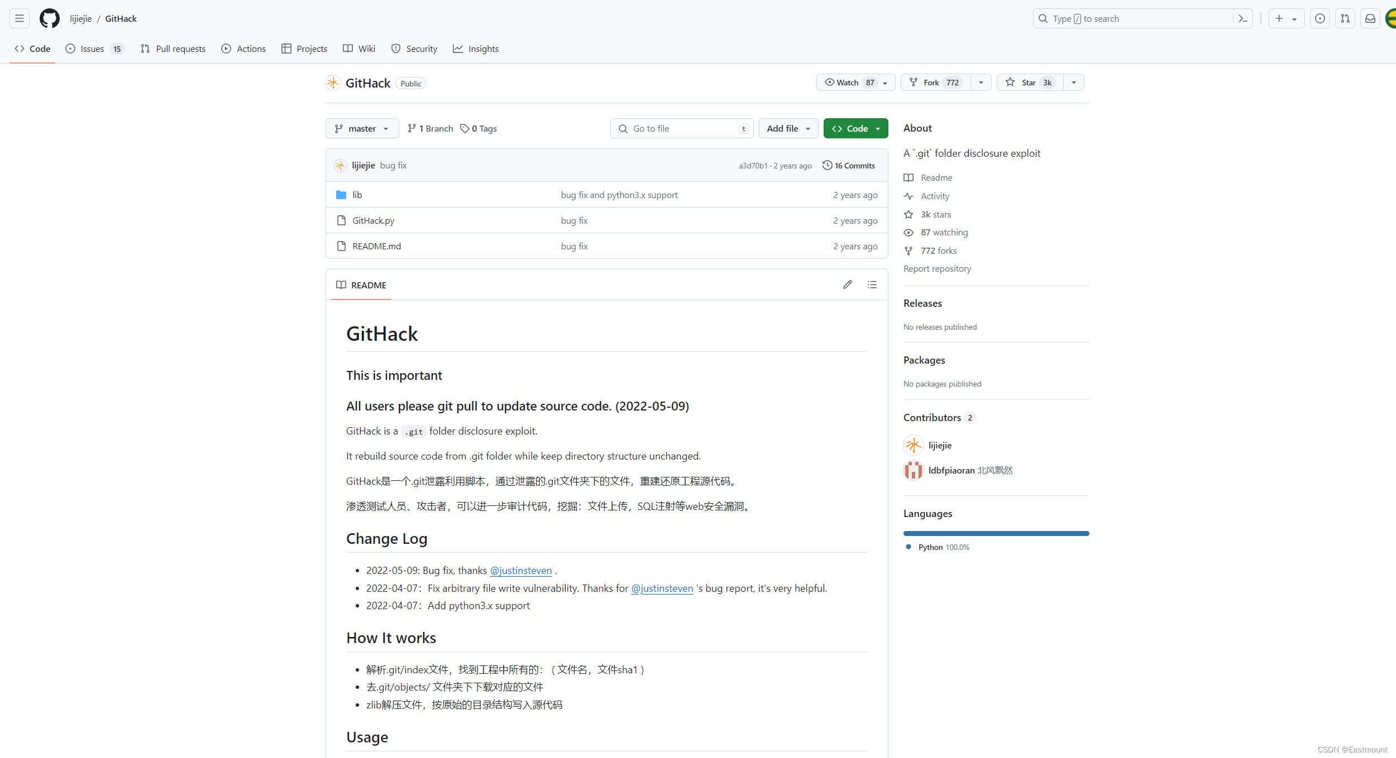Open the lib folder

click(x=357, y=195)
